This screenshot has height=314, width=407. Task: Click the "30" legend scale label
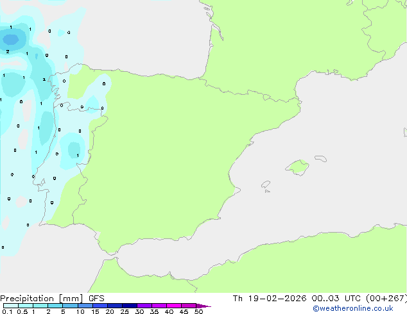140,311
